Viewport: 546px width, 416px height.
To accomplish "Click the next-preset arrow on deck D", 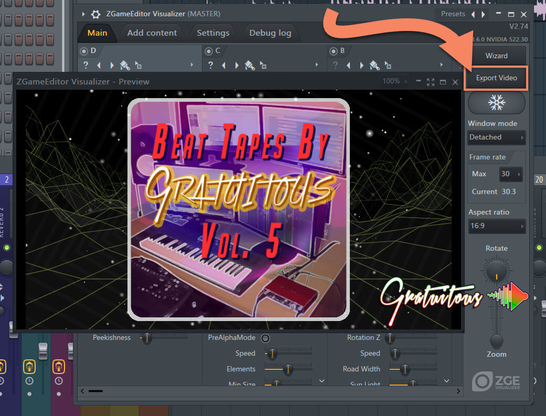I will pos(112,65).
